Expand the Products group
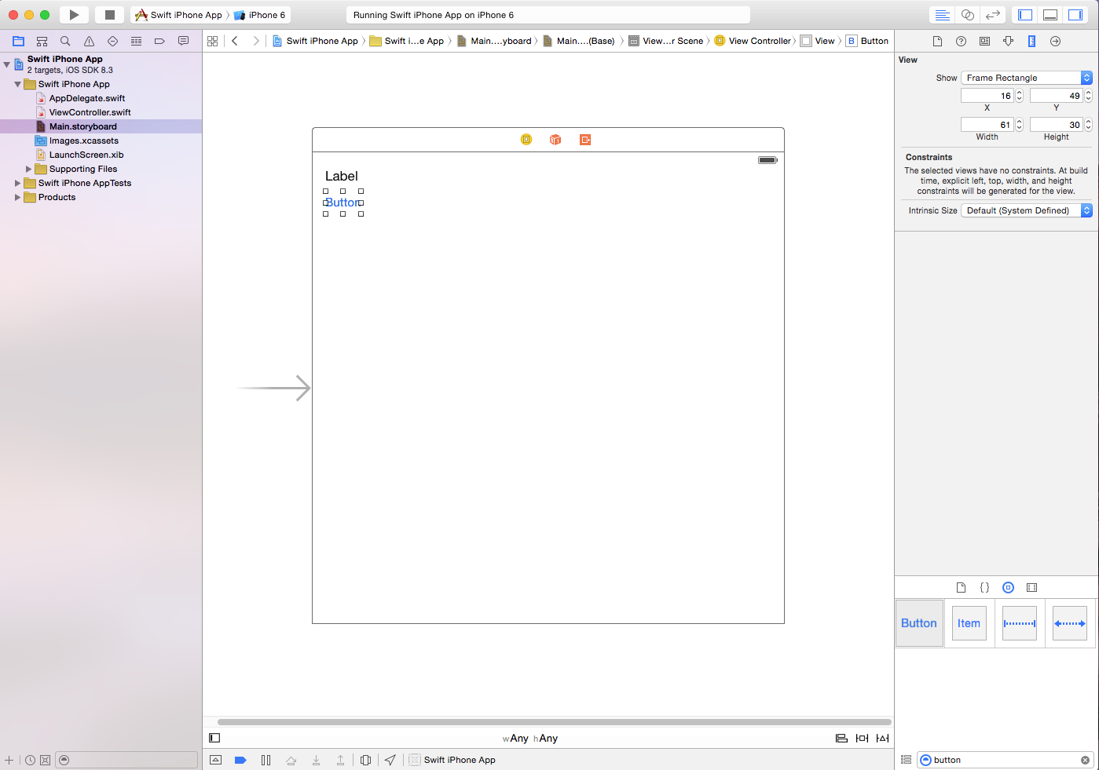This screenshot has width=1099, height=770. tap(18, 197)
